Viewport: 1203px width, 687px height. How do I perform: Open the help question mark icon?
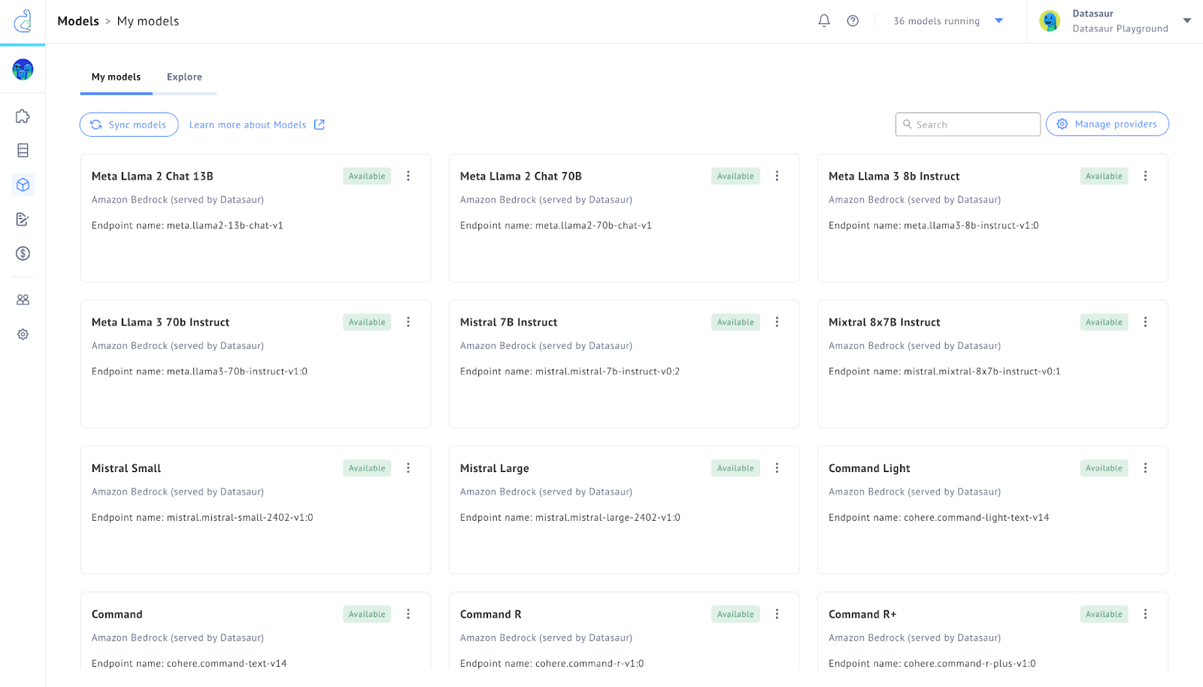tap(853, 21)
